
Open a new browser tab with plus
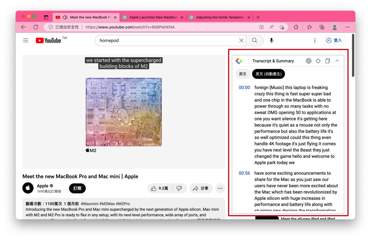[258, 17]
